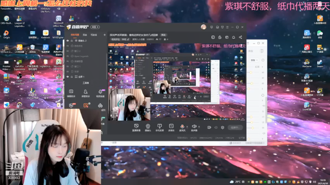330x185 pixels.
Task: Click room number 308993 in stream header
Action: click(150, 39)
